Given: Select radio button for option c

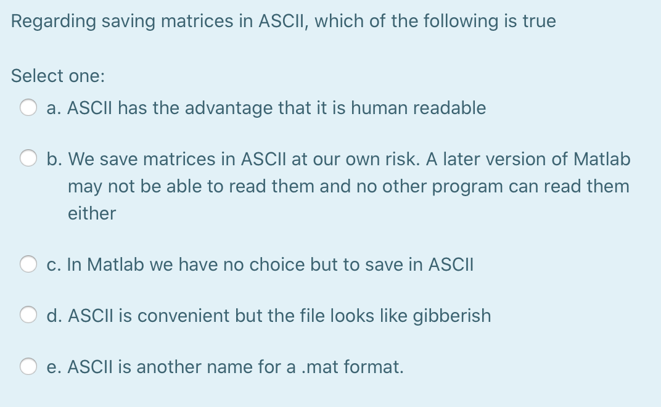Looking at the screenshot, I should tap(27, 265).
